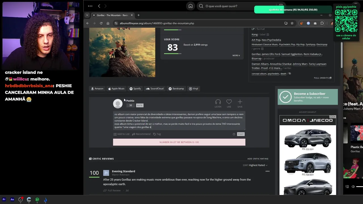363x204 pixels.
Task: Open Full Review link
Action: pyautogui.click(x=112, y=190)
